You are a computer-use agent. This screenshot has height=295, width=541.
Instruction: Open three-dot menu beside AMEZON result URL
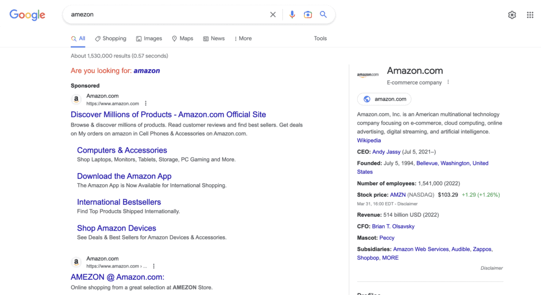pos(154,266)
